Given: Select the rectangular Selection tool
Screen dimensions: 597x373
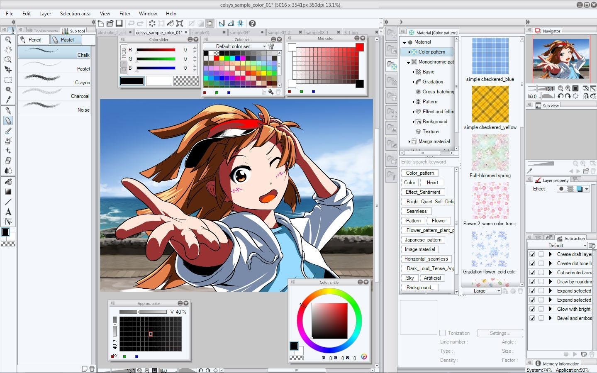Looking at the screenshot, I should [x=8, y=79].
